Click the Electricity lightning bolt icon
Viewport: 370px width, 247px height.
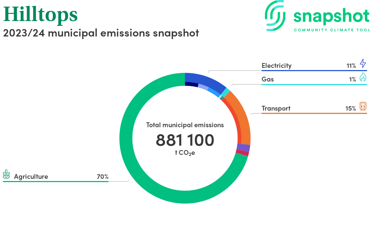coord(363,63)
